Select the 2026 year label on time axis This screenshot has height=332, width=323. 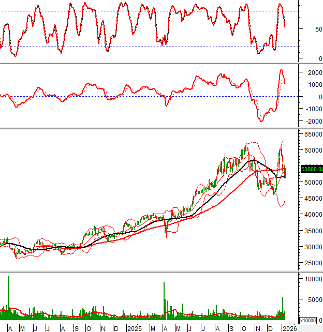[289, 328]
